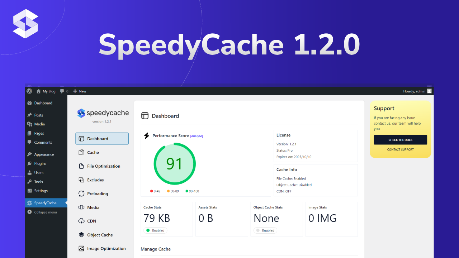This screenshot has height=258, width=459.
Task: Toggle the Object Cache Stats Enabled indicator
Action: 265,230
